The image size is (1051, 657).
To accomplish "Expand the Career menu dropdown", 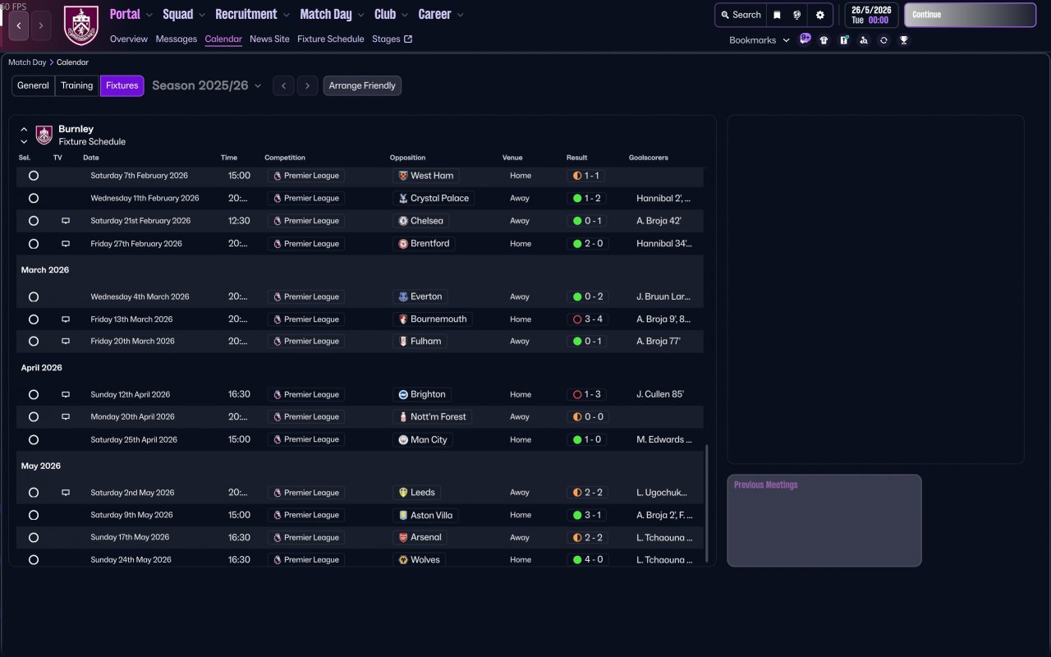I will (460, 15).
